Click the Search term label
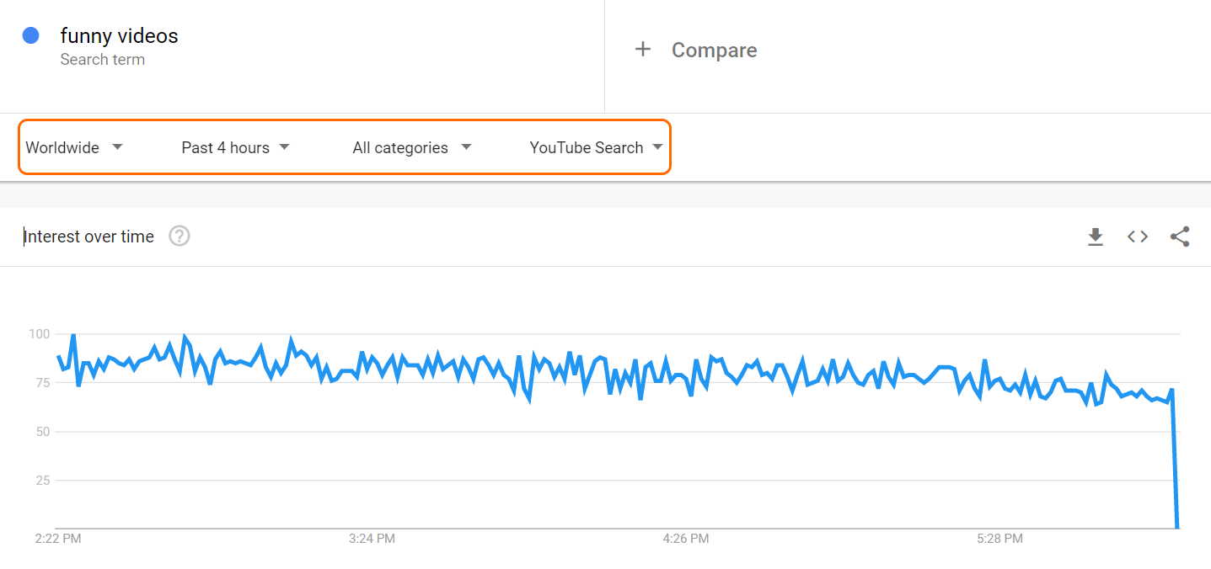 click(102, 60)
